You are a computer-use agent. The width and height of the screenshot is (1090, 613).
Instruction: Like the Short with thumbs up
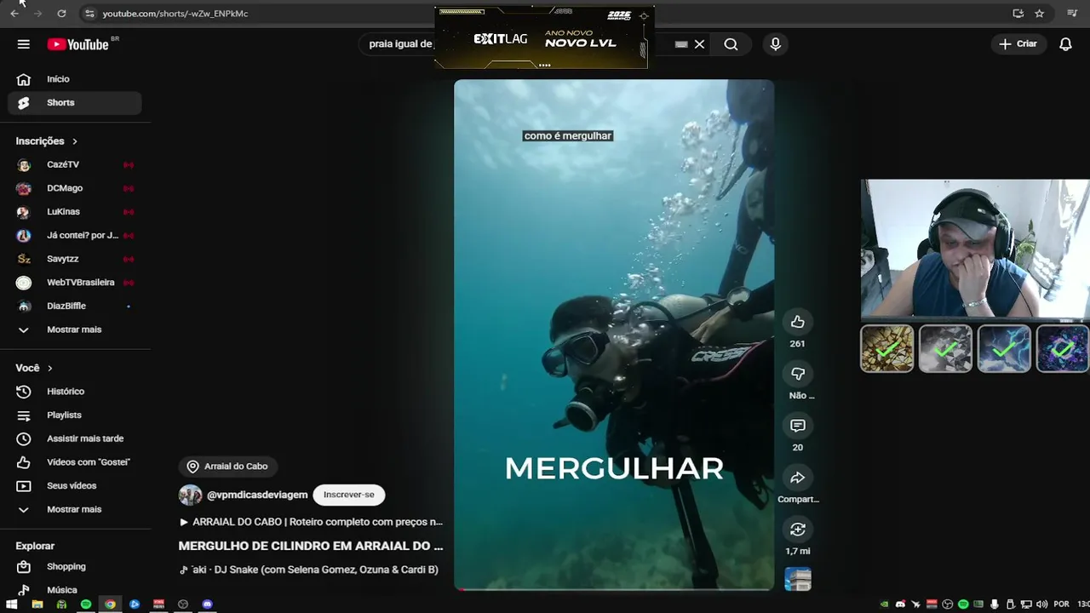797,322
